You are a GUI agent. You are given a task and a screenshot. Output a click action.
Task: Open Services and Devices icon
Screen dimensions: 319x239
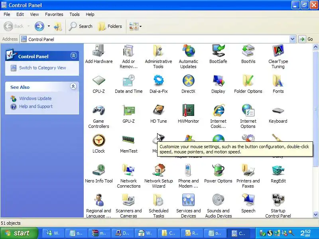click(188, 206)
